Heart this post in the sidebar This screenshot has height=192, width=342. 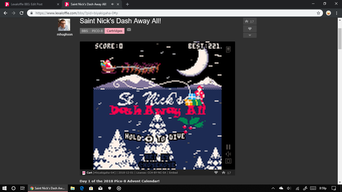(x=250, y=29)
